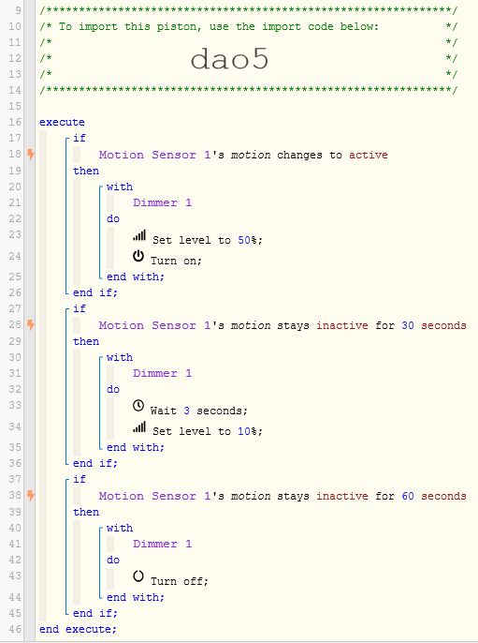Image resolution: width=478 pixels, height=643 pixels.
Task: Click the lightning bolt icon beside line 28
Action: click(x=31, y=324)
